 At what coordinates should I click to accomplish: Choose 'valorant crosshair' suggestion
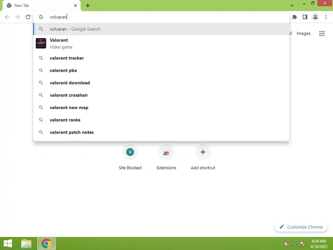pyautogui.click(x=161, y=95)
